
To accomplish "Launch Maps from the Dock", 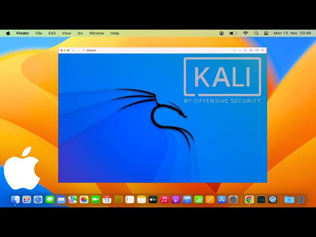I will [73, 199].
